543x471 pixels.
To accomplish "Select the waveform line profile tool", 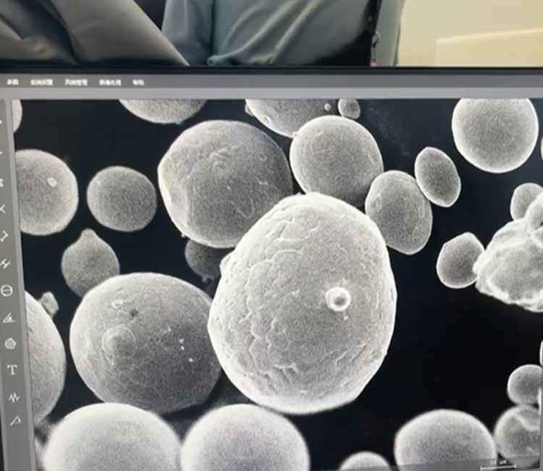I will pyautogui.click(x=14, y=397).
